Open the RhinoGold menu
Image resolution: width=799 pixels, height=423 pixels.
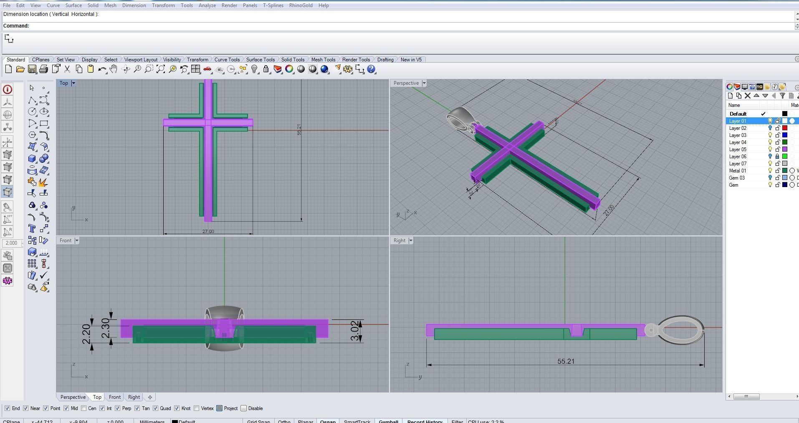(x=301, y=5)
